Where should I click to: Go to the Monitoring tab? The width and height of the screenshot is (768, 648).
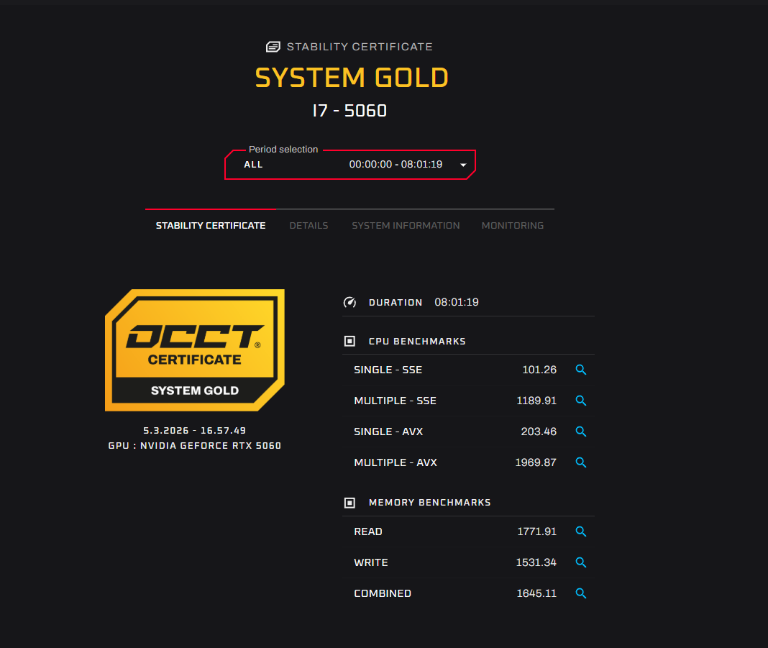coord(512,225)
